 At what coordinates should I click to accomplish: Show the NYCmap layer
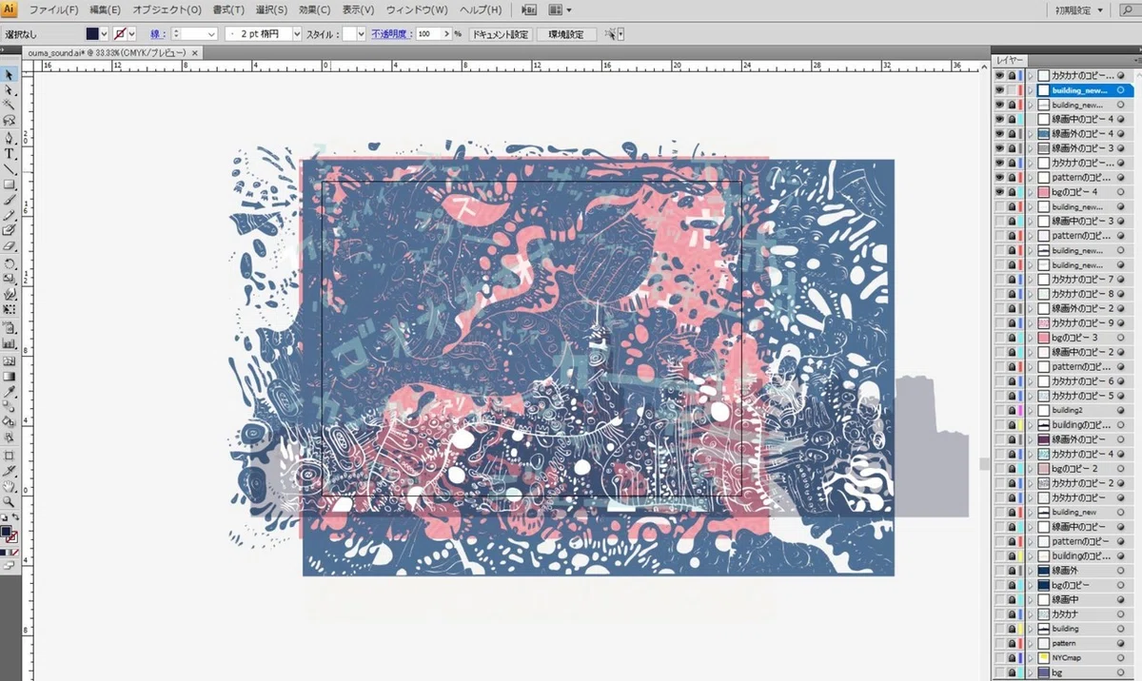coord(999,658)
